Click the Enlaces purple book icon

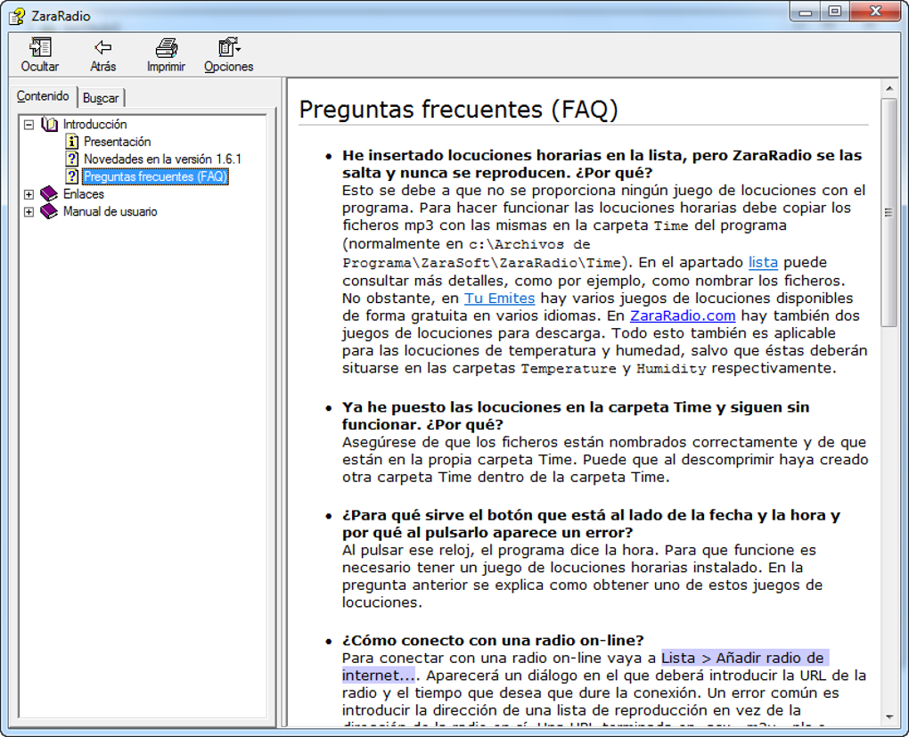tap(49, 193)
